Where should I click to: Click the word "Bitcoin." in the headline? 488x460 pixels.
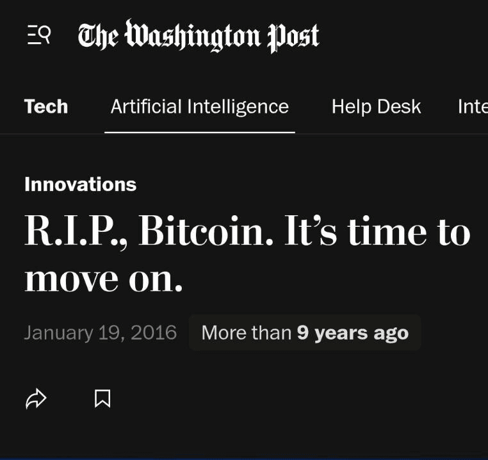(x=206, y=231)
